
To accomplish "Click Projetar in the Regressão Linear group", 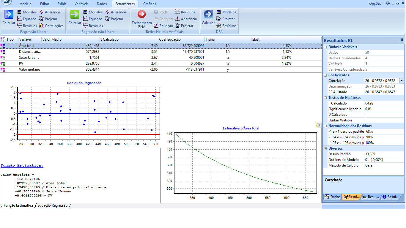I will coord(48,19).
